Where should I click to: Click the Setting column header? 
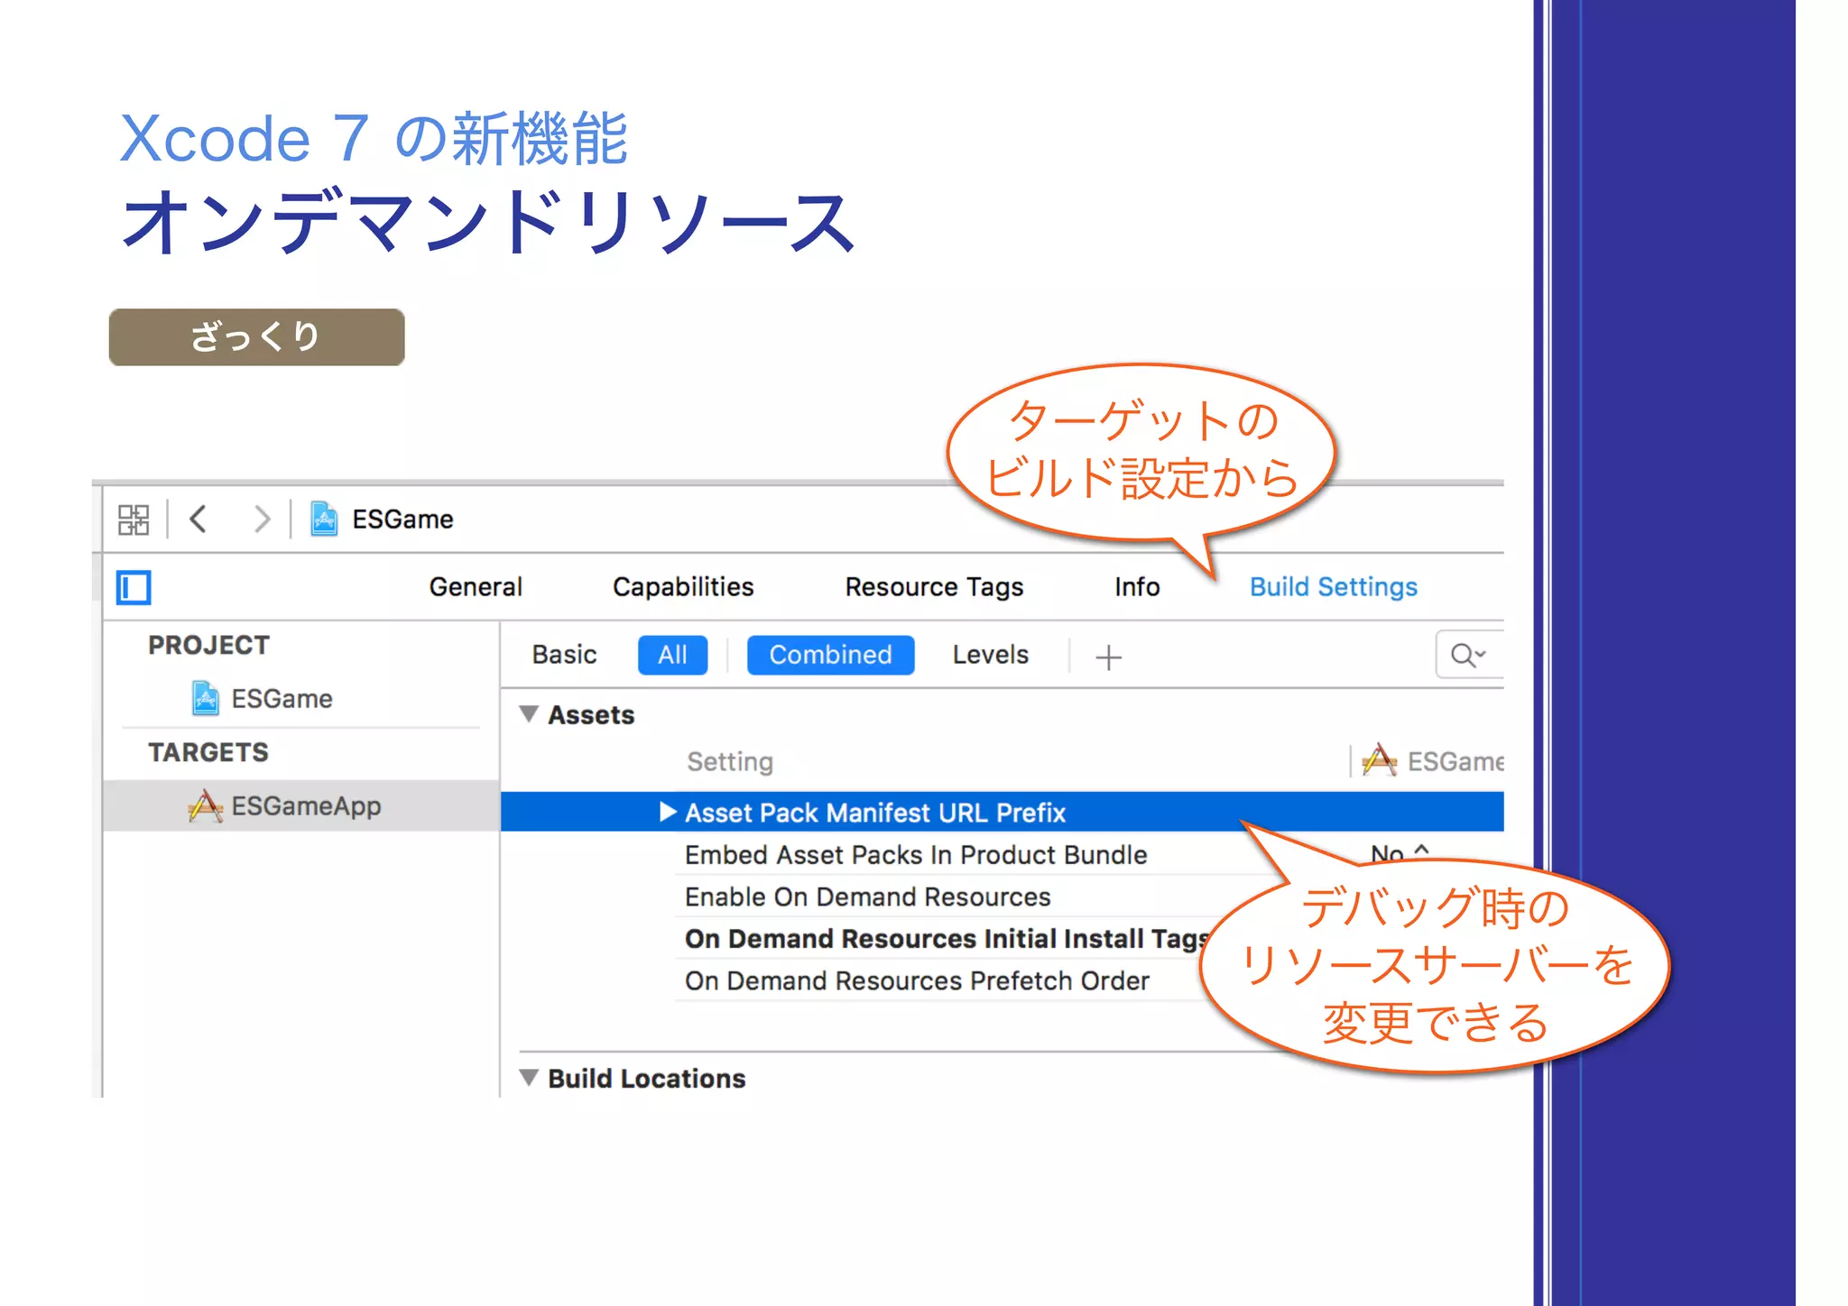tap(730, 762)
